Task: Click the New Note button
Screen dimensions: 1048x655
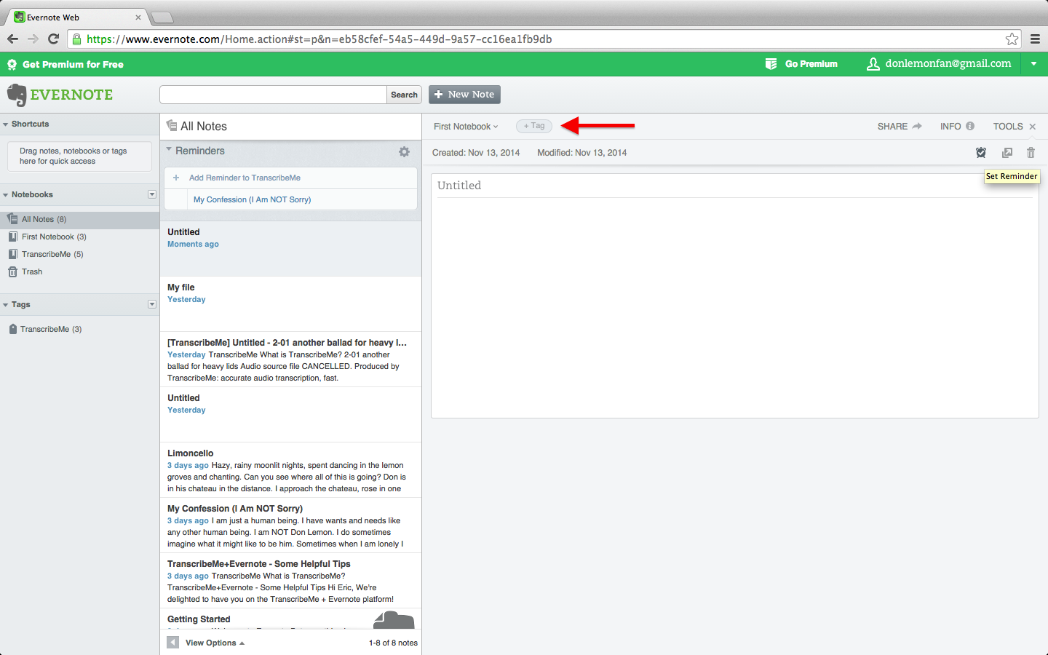Action: [464, 95]
